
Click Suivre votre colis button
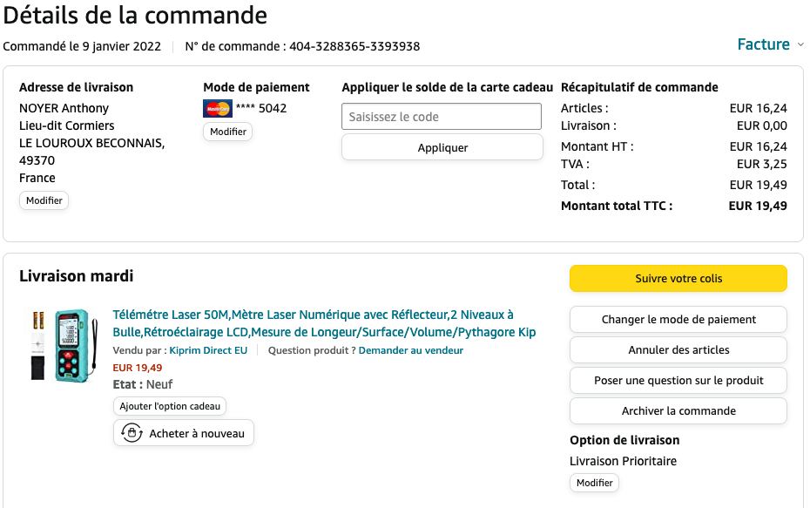[x=678, y=279]
